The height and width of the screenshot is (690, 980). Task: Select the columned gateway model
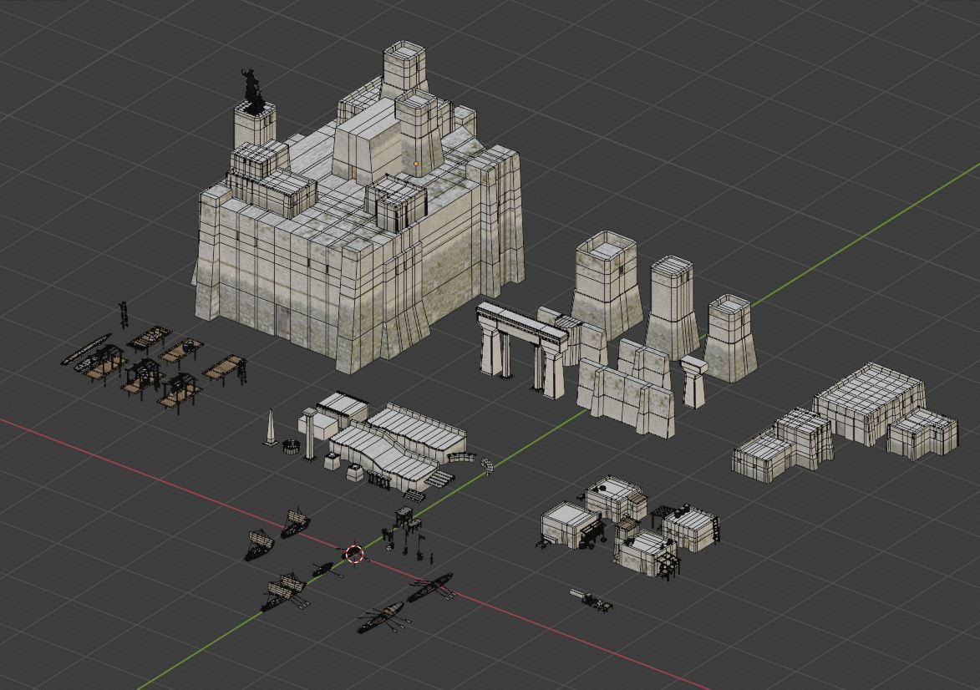522,348
